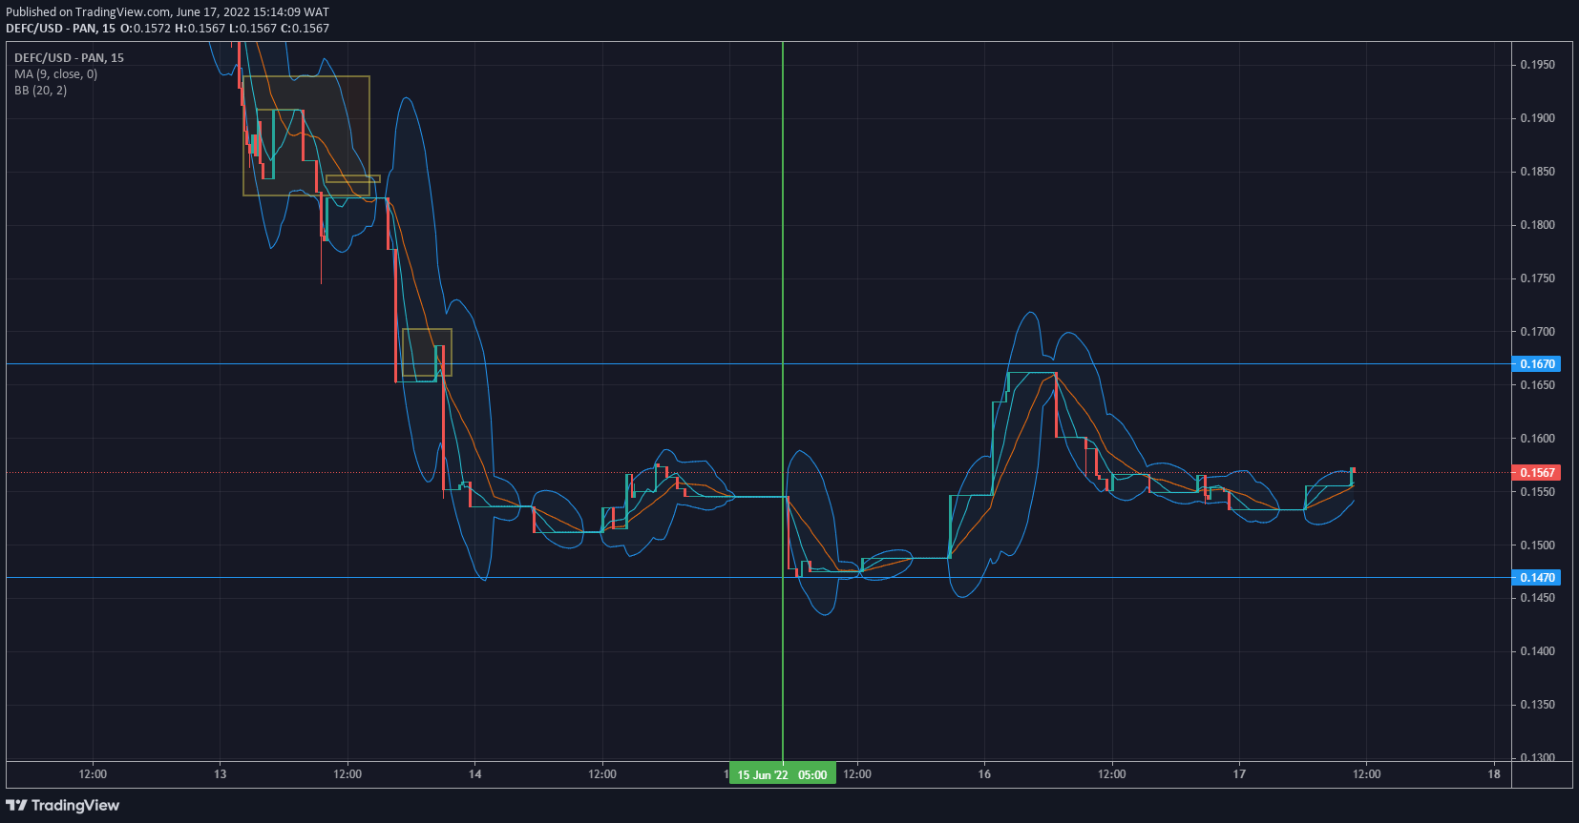The width and height of the screenshot is (1579, 823).
Task: Click the 0.1700 price axis value
Action: click(1538, 332)
